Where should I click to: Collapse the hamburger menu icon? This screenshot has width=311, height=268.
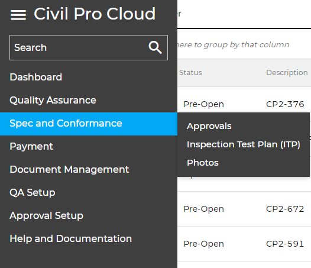click(18, 15)
